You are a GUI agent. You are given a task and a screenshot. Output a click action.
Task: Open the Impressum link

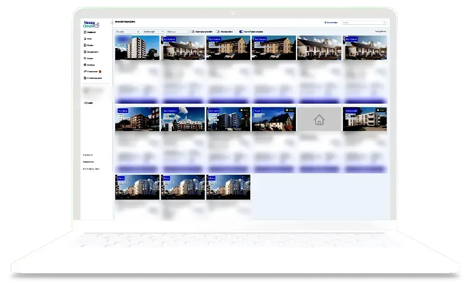(x=88, y=155)
